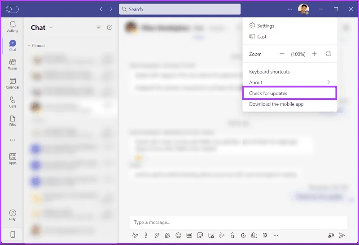This screenshot has width=359, height=245.
Task: Go forward with the right arrow
Action: pyautogui.click(x=111, y=9)
